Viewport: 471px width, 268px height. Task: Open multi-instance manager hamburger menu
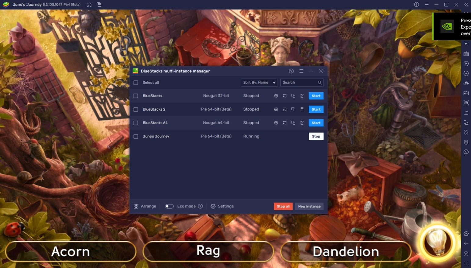pos(301,71)
